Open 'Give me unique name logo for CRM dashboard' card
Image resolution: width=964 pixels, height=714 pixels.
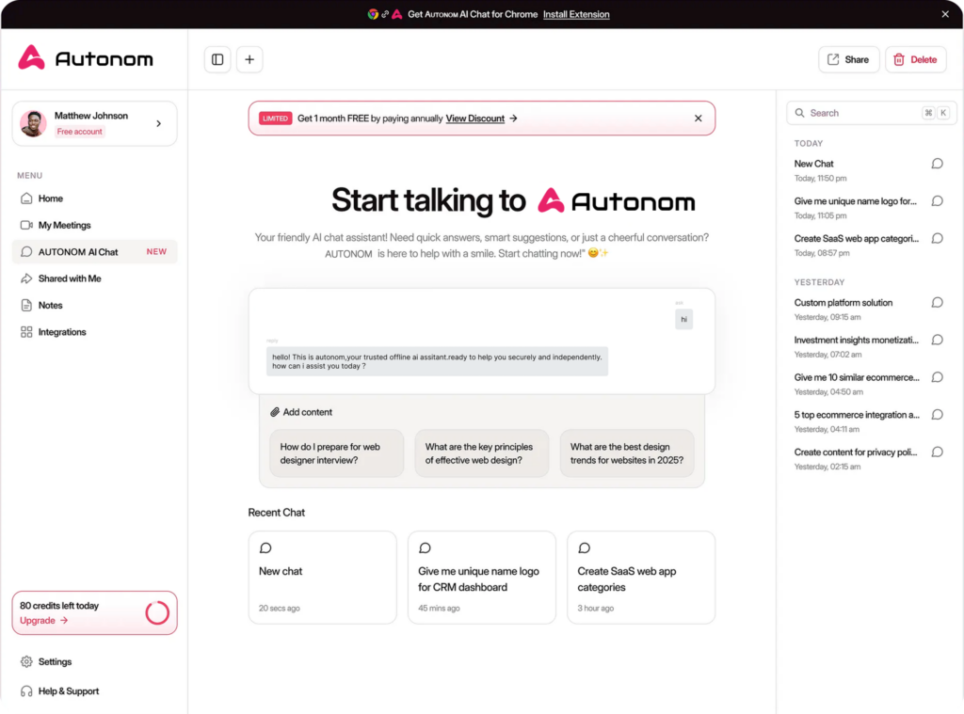(481, 578)
